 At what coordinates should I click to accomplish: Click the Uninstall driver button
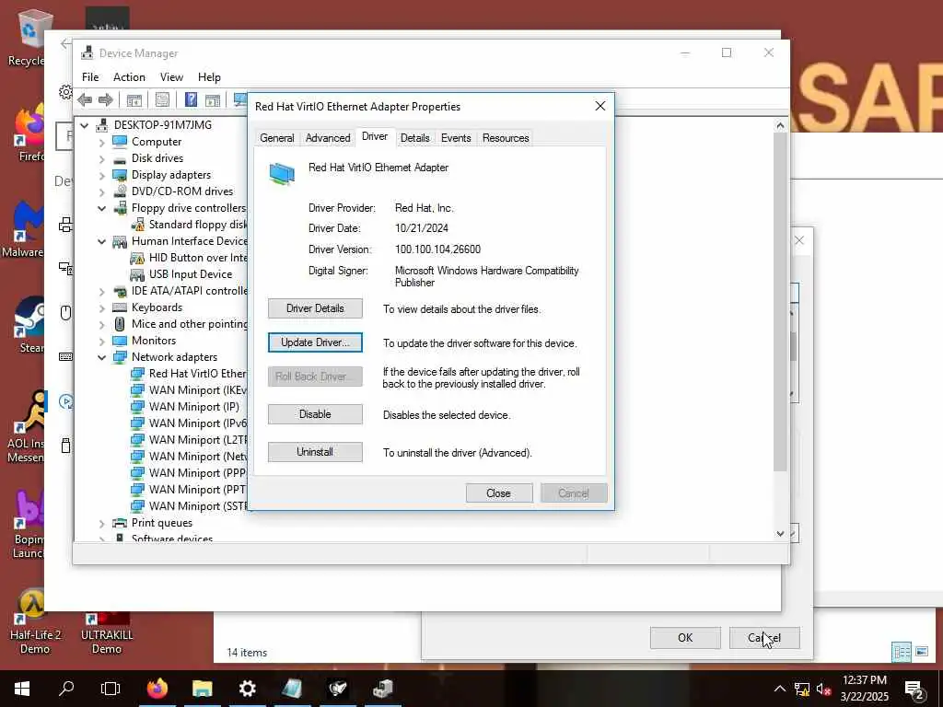(315, 452)
